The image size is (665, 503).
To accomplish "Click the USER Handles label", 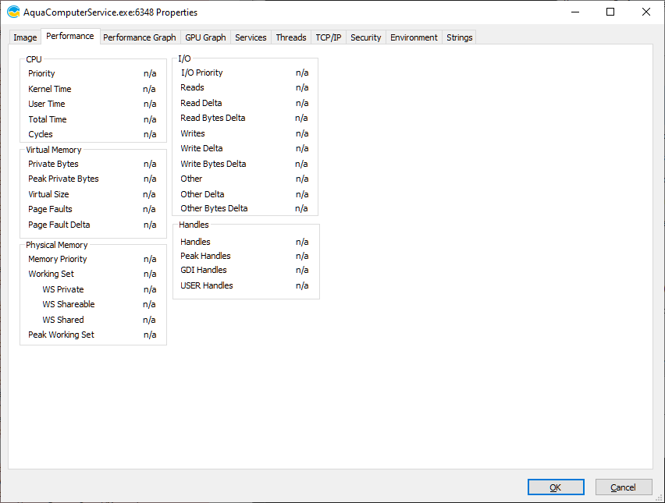I will (x=207, y=285).
